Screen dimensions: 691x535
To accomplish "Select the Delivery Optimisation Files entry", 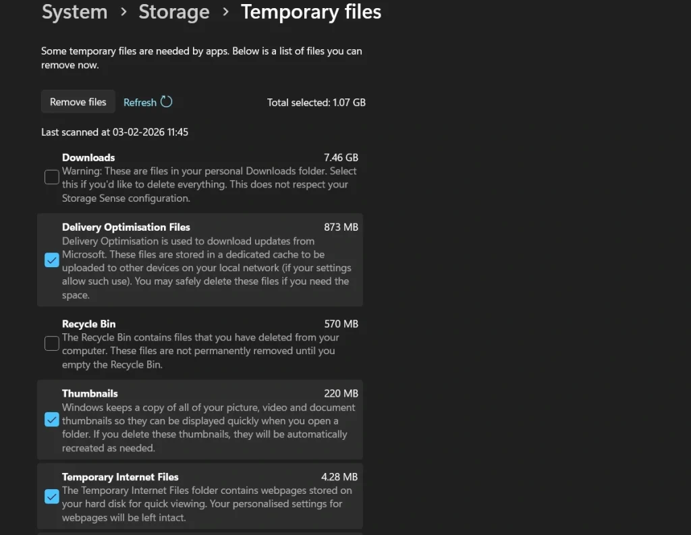I will 126,227.
